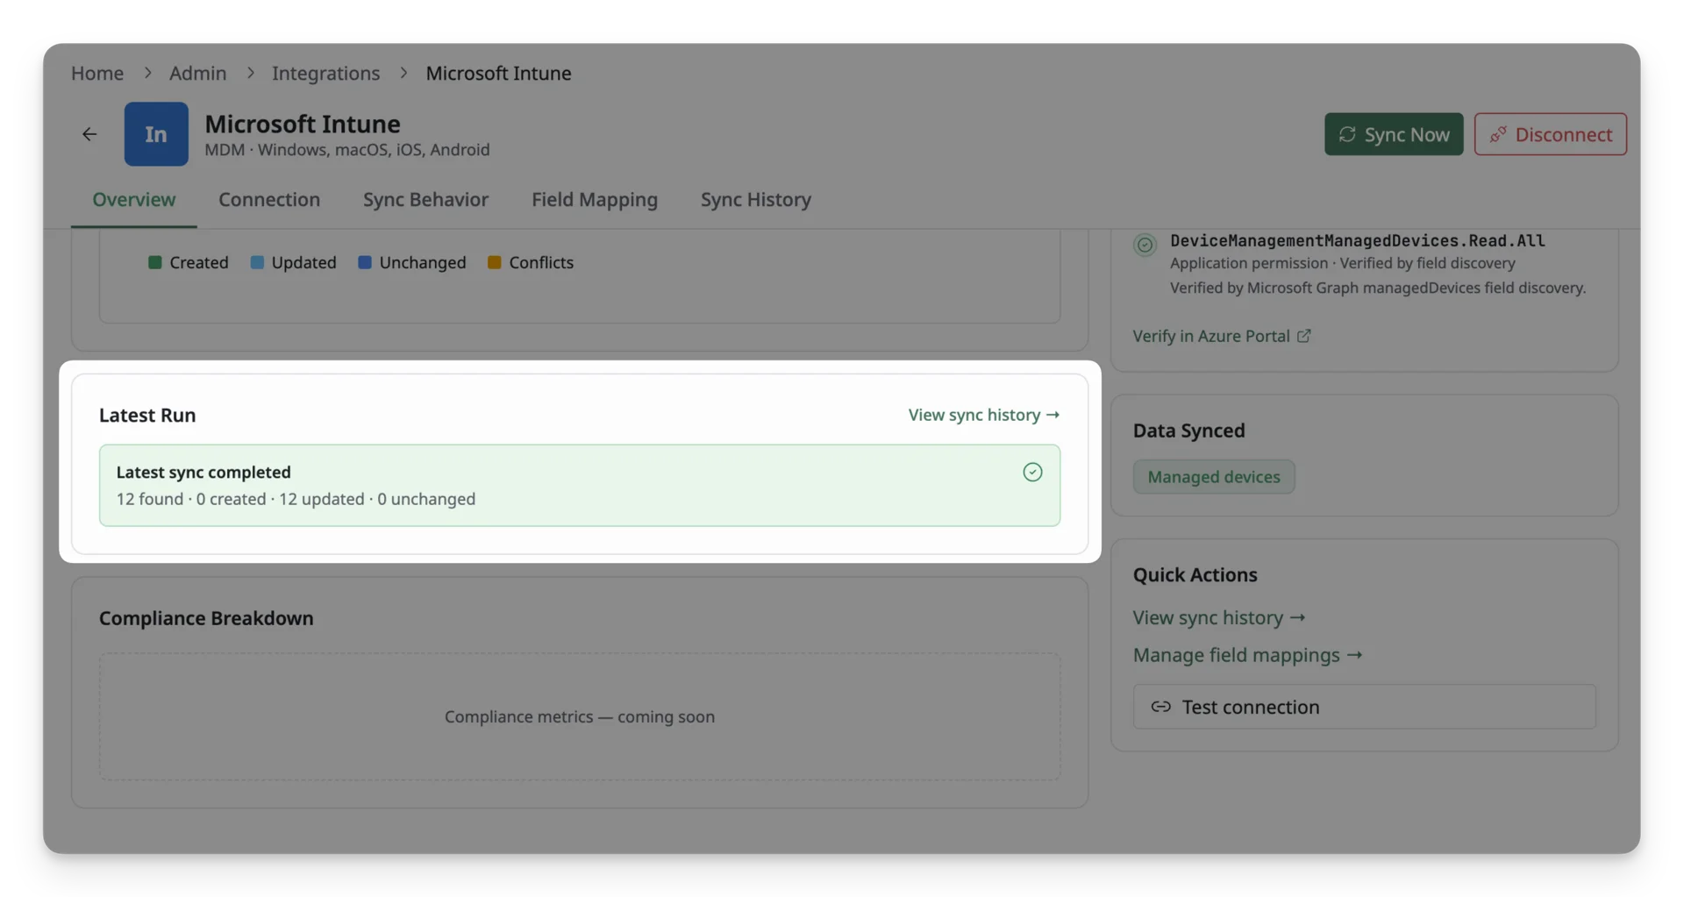Go to Admin in the breadcrumb
1684x897 pixels.
click(x=197, y=73)
